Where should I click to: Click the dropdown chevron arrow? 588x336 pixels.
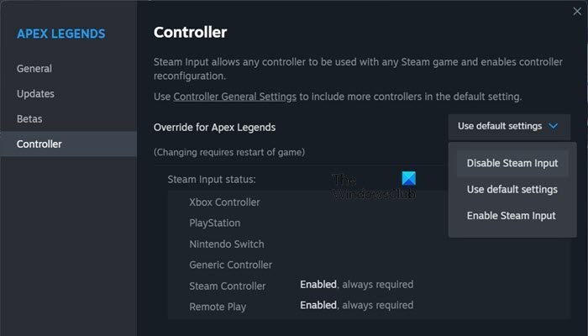coord(553,127)
